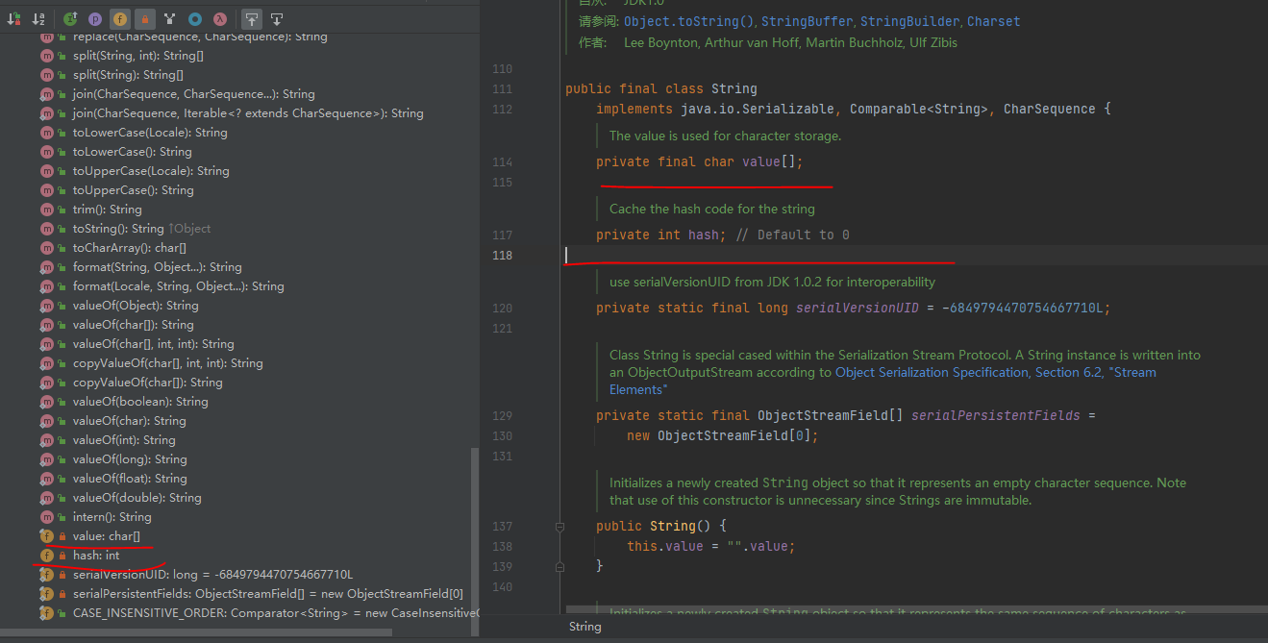Screen dimensions: 1268x643
Task: Click method icon beside split(String): String[]
Action: point(47,75)
